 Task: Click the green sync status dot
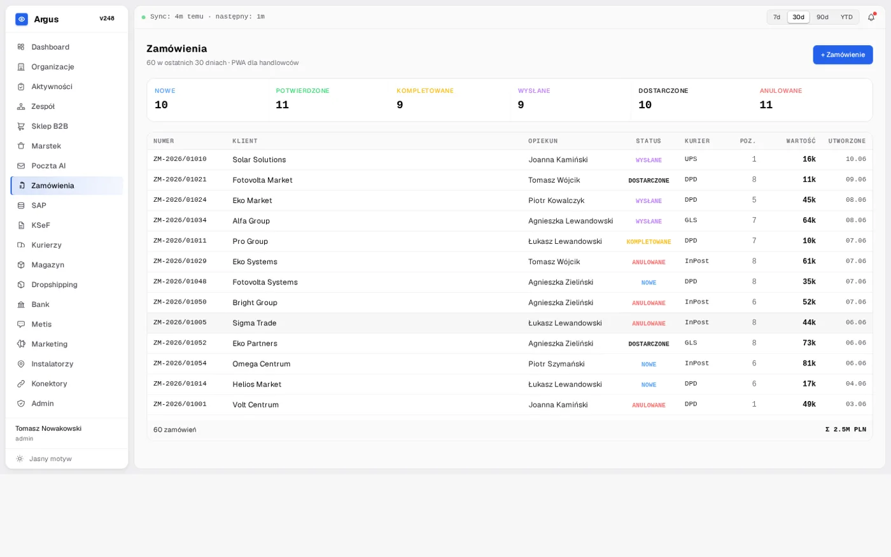coord(144,17)
